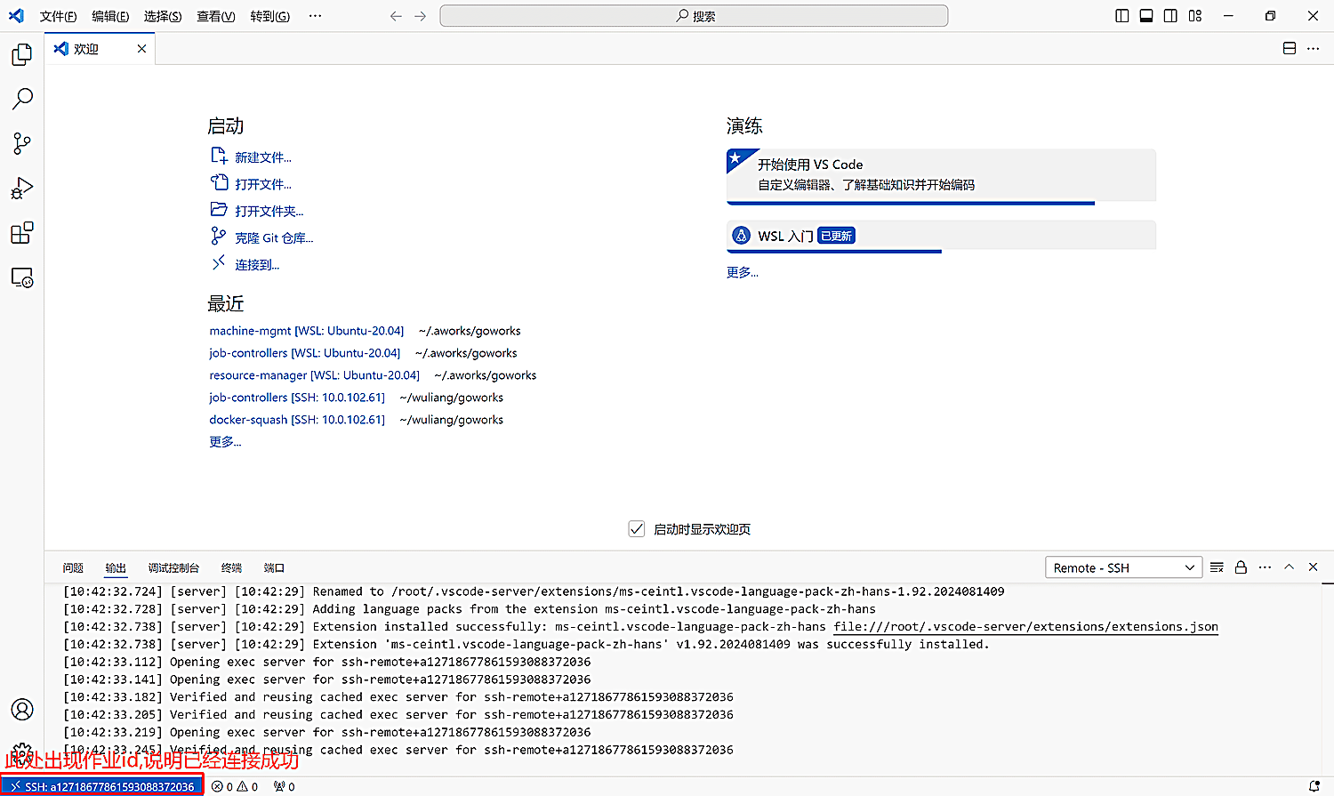The height and width of the screenshot is (796, 1334).
Task: Open notifications bell in status bar
Action: [x=1314, y=786]
